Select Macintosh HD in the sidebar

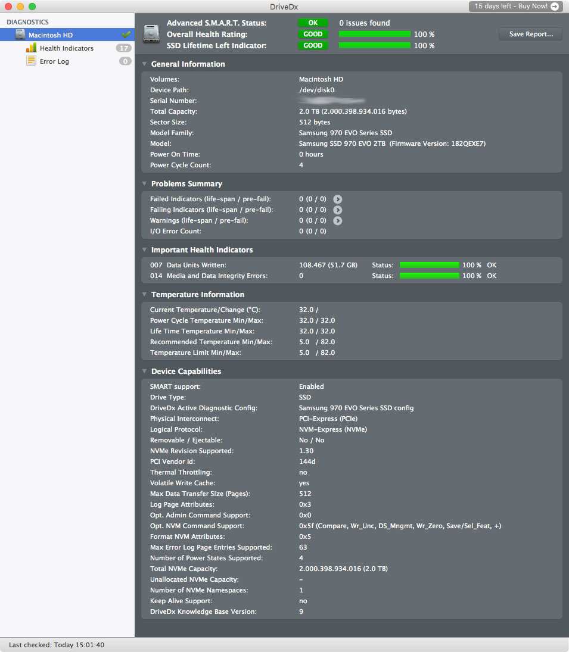click(x=67, y=35)
